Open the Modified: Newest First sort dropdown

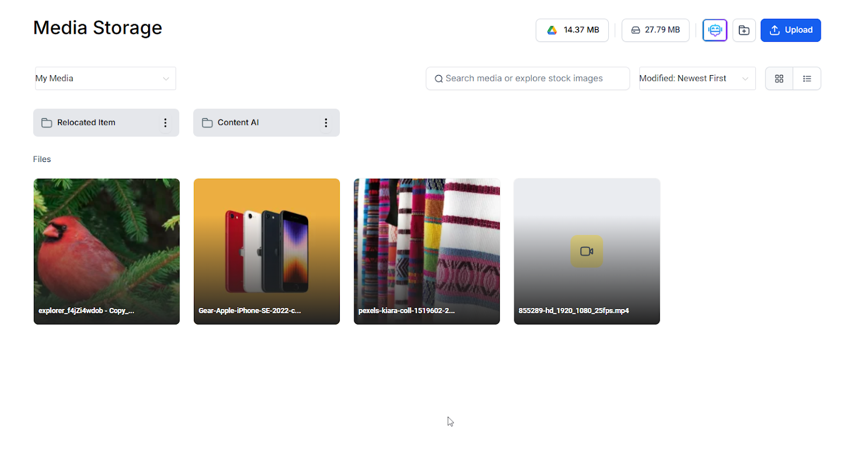coord(697,78)
